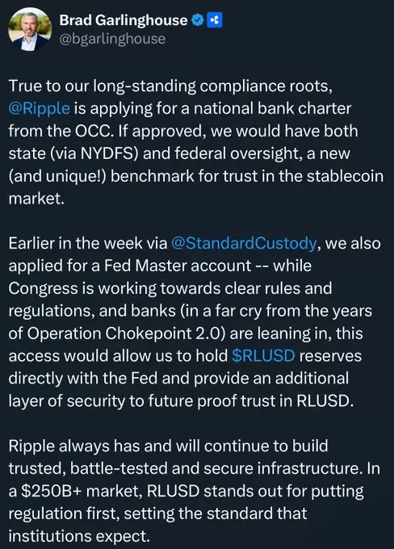Click the Ripple affiliation badge icon
This screenshot has height=549, width=394.
(x=214, y=20)
